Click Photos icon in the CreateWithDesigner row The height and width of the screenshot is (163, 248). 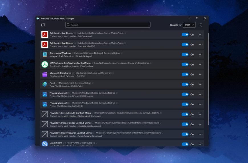(x=45, y=94)
